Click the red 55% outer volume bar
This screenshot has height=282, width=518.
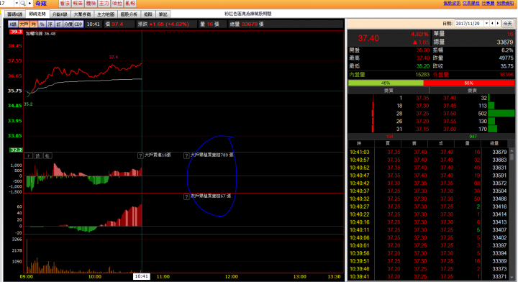point(469,83)
